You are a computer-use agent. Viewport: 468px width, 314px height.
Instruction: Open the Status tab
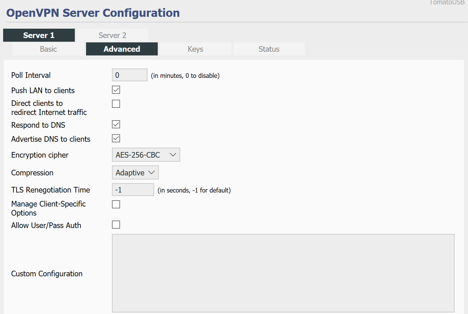click(269, 49)
